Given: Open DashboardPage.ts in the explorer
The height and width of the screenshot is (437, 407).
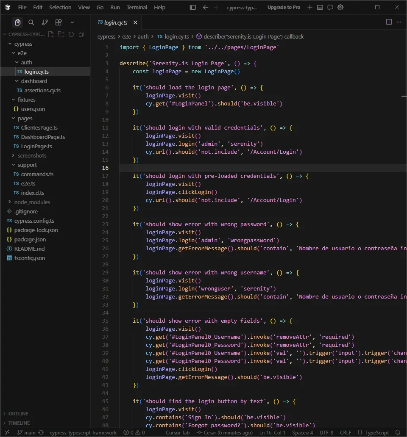Looking at the screenshot, I should 43,137.
